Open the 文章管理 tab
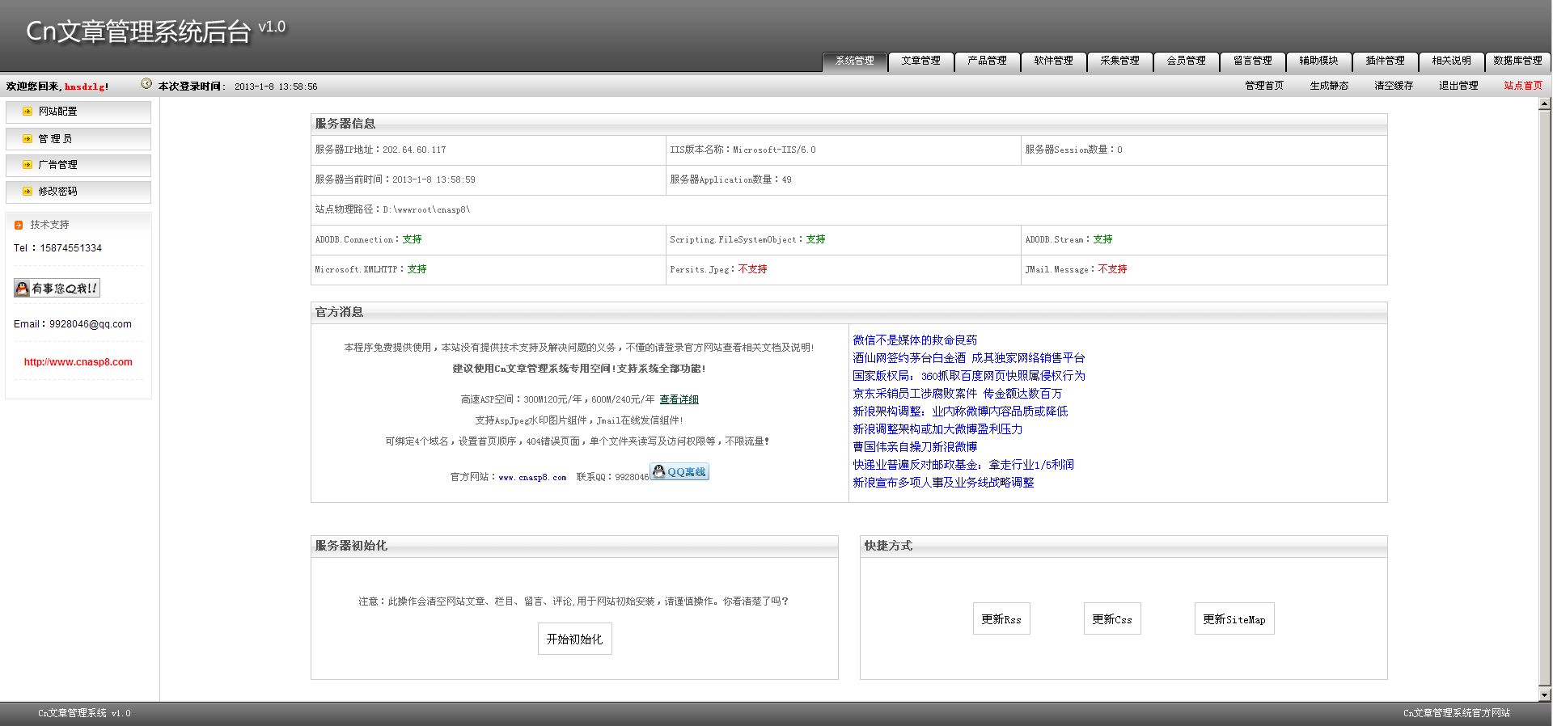Viewport: 1553px width, 726px height. pyautogui.click(x=920, y=61)
